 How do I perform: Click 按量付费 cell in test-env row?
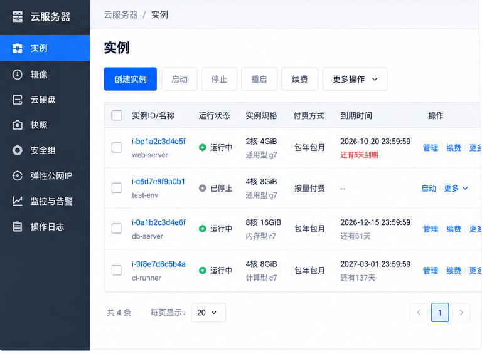coord(309,188)
